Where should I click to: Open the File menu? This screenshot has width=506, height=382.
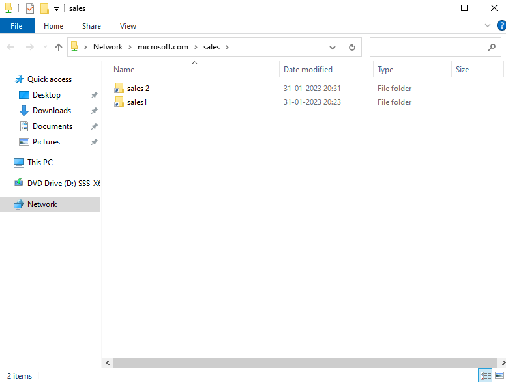(x=17, y=26)
